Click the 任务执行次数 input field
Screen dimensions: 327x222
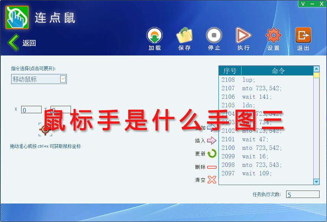[302, 194]
